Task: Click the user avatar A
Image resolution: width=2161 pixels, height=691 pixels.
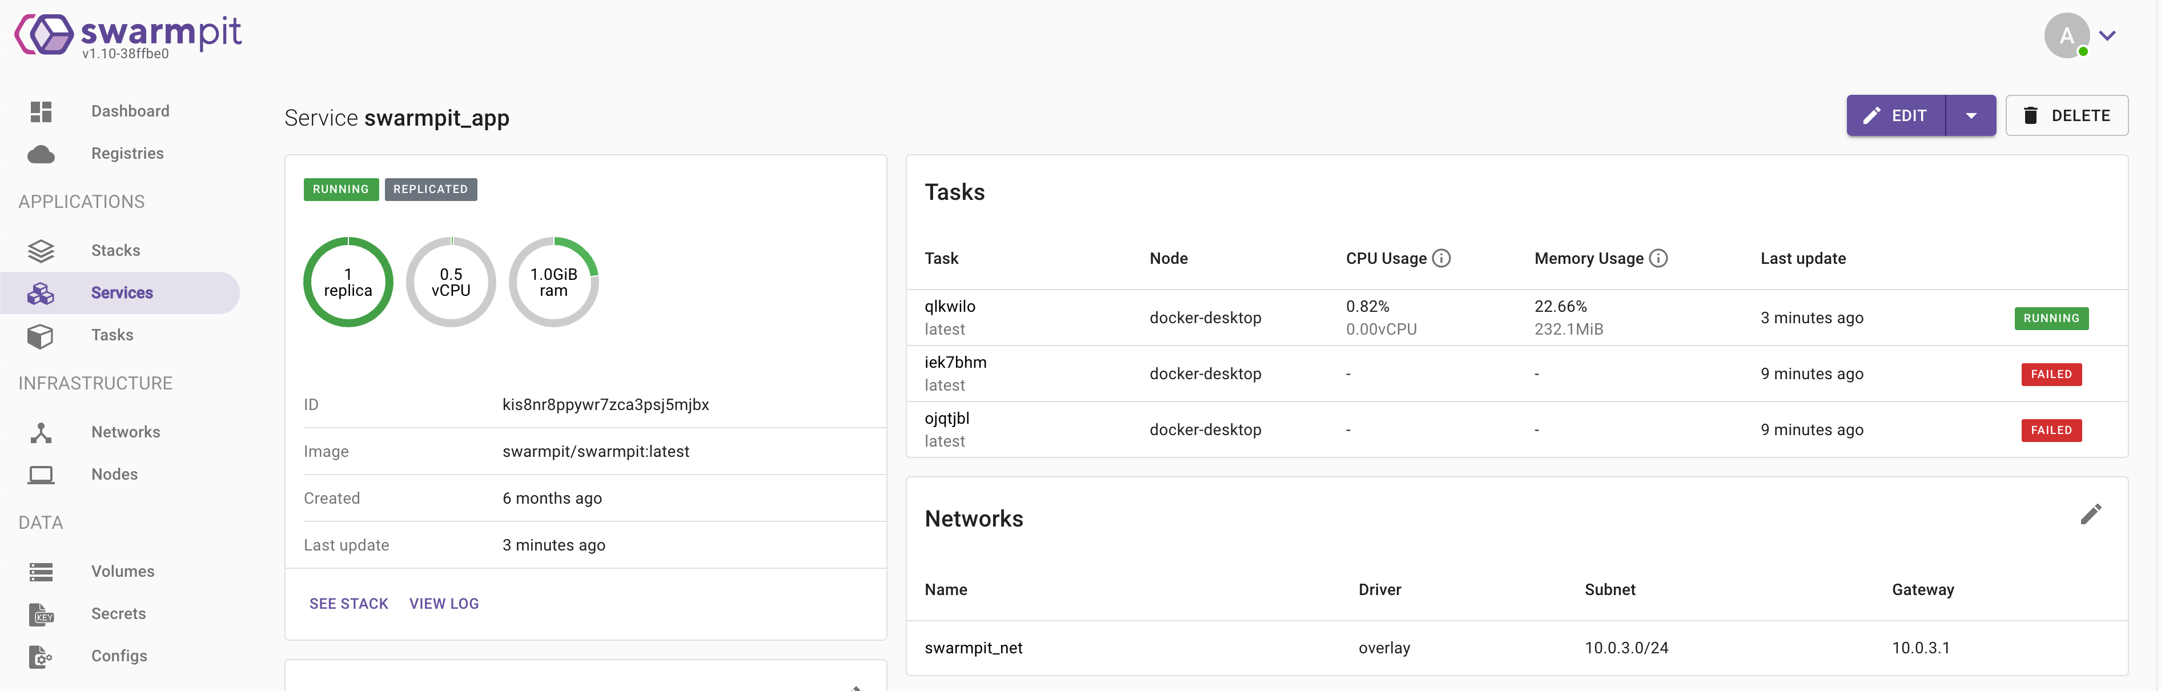Action: (2066, 36)
